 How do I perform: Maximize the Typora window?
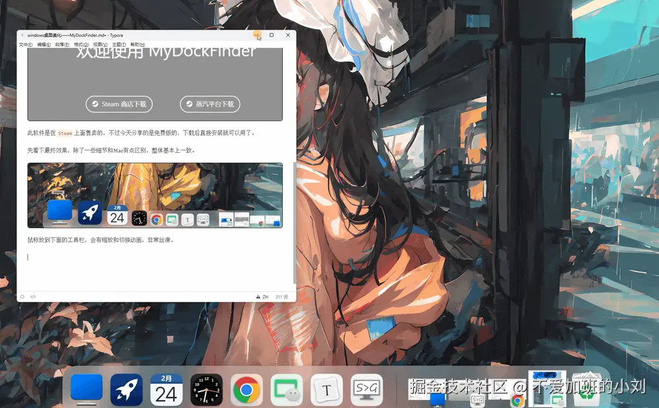[x=272, y=35]
